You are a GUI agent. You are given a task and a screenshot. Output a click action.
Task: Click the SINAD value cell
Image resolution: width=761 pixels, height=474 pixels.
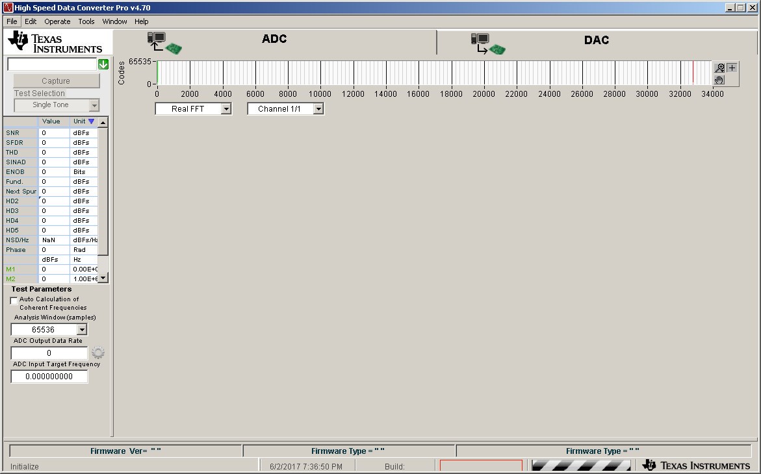(54, 162)
